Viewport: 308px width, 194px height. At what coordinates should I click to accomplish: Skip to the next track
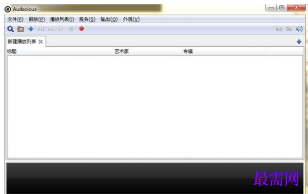(x=51, y=29)
